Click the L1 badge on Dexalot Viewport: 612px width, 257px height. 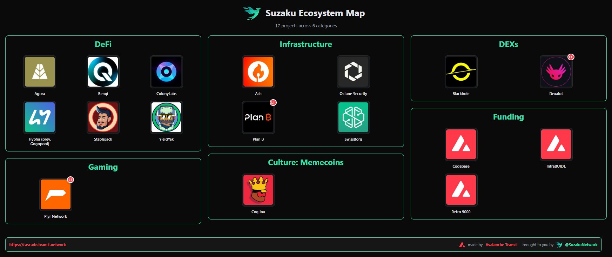tap(571, 57)
